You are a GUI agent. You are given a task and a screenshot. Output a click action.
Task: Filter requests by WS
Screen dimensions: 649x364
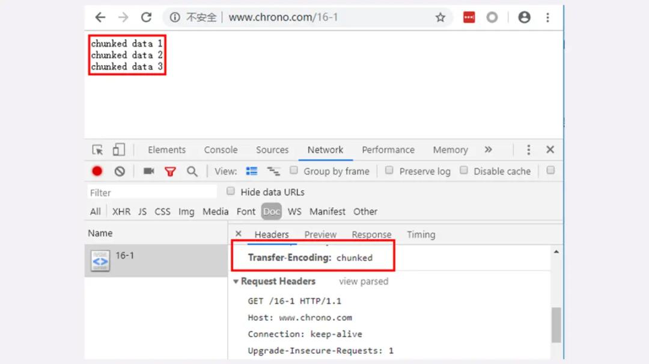pos(294,211)
